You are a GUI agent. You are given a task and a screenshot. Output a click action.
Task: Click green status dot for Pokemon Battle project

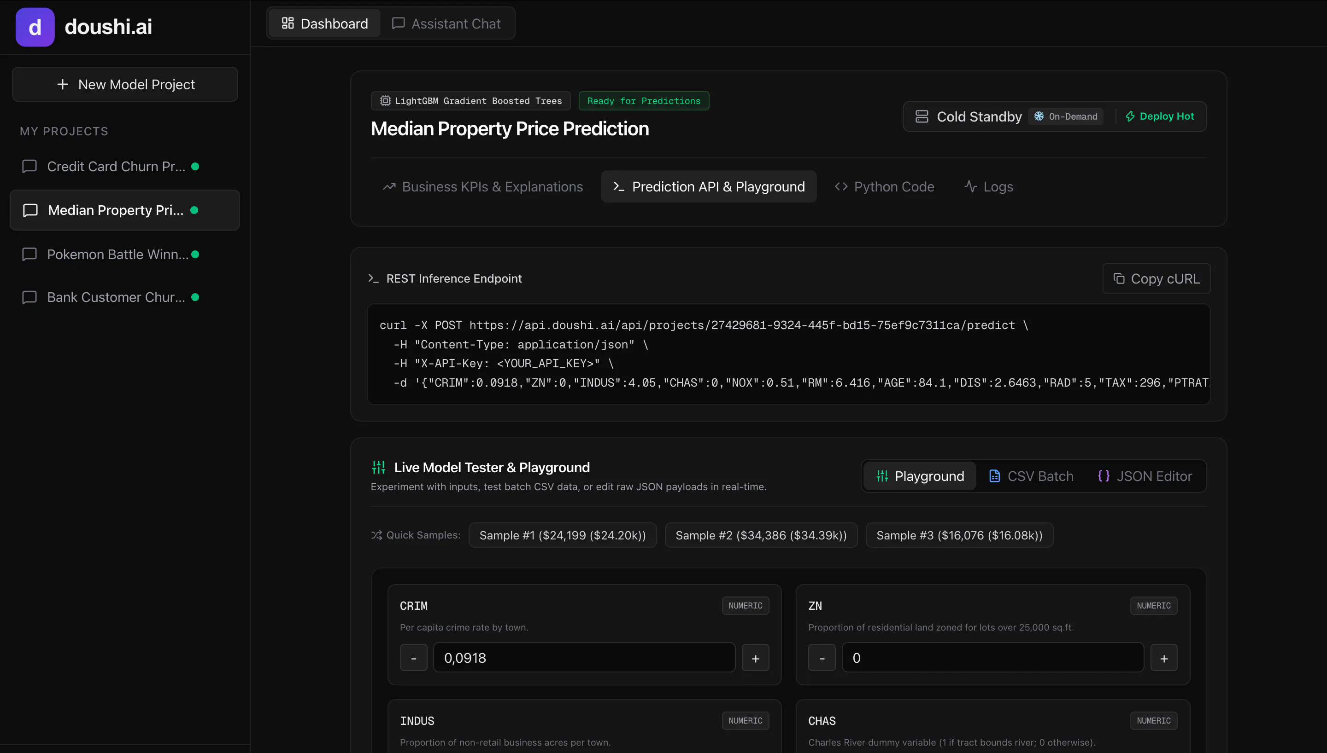coord(195,254)
